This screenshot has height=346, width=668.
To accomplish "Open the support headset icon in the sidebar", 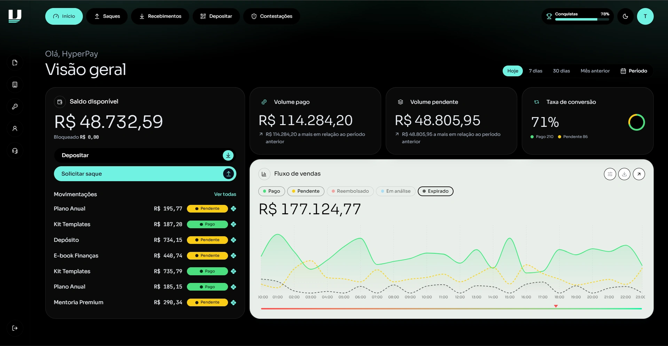I will click(x=15, y=151).
